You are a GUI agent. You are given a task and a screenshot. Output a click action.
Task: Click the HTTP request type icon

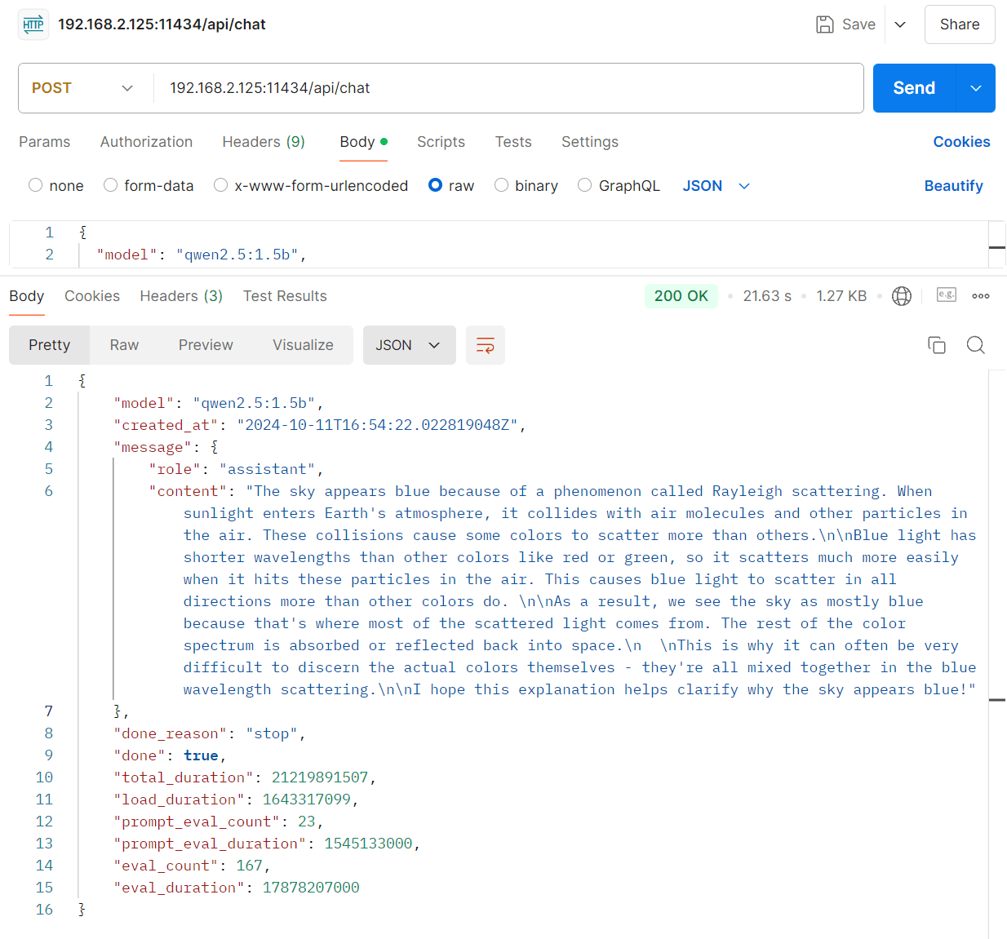[x=33, y=24]
